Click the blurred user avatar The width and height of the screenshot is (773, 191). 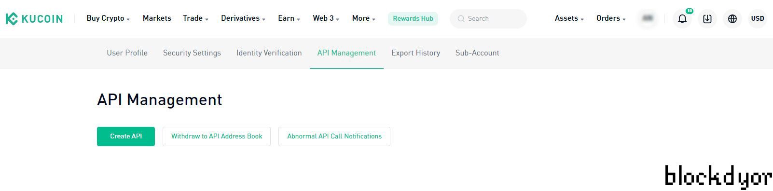(x=648, y=18)
